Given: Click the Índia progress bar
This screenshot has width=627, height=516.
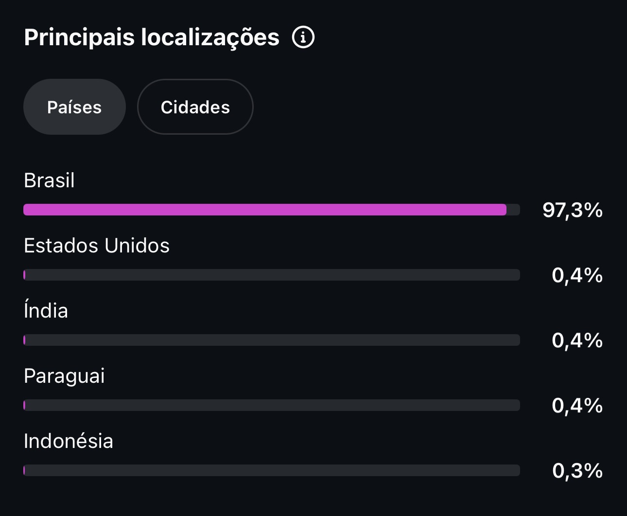Looking at the screenshot, I should click(x=272, y=340).
